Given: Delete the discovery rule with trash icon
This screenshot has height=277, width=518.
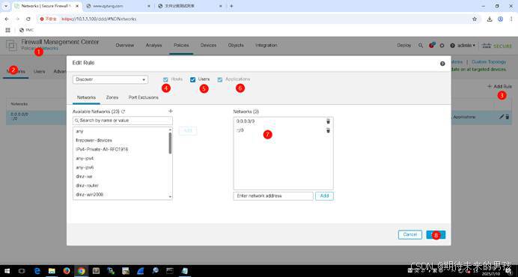Looking at the screenshot, I should pos(508,117).
